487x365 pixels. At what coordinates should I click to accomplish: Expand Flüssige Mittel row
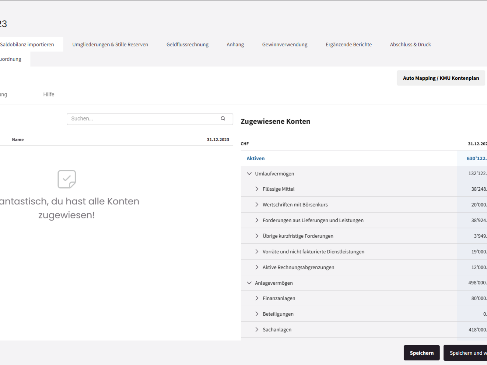[x=257, y=189]
